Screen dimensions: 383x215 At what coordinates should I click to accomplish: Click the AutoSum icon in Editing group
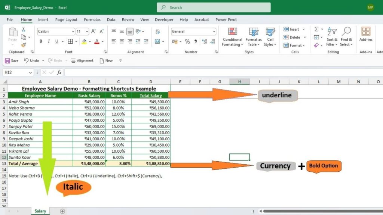[317, 29]
